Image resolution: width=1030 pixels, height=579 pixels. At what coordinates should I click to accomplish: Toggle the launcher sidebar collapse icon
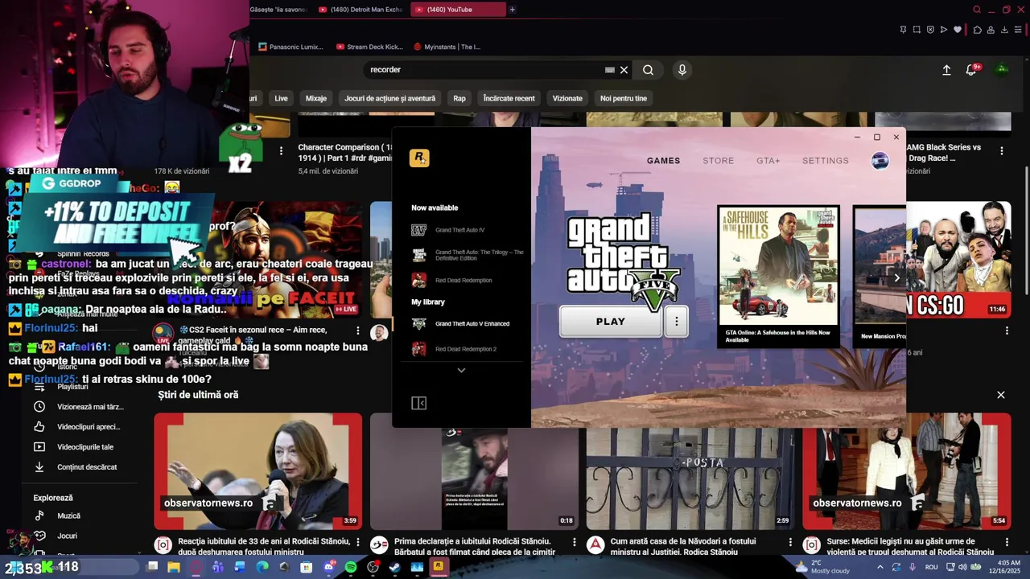[418, 403]
